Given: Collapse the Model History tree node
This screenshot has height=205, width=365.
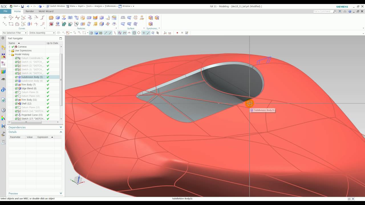Looking at the screenshot, I should click(x=9, y=54).
